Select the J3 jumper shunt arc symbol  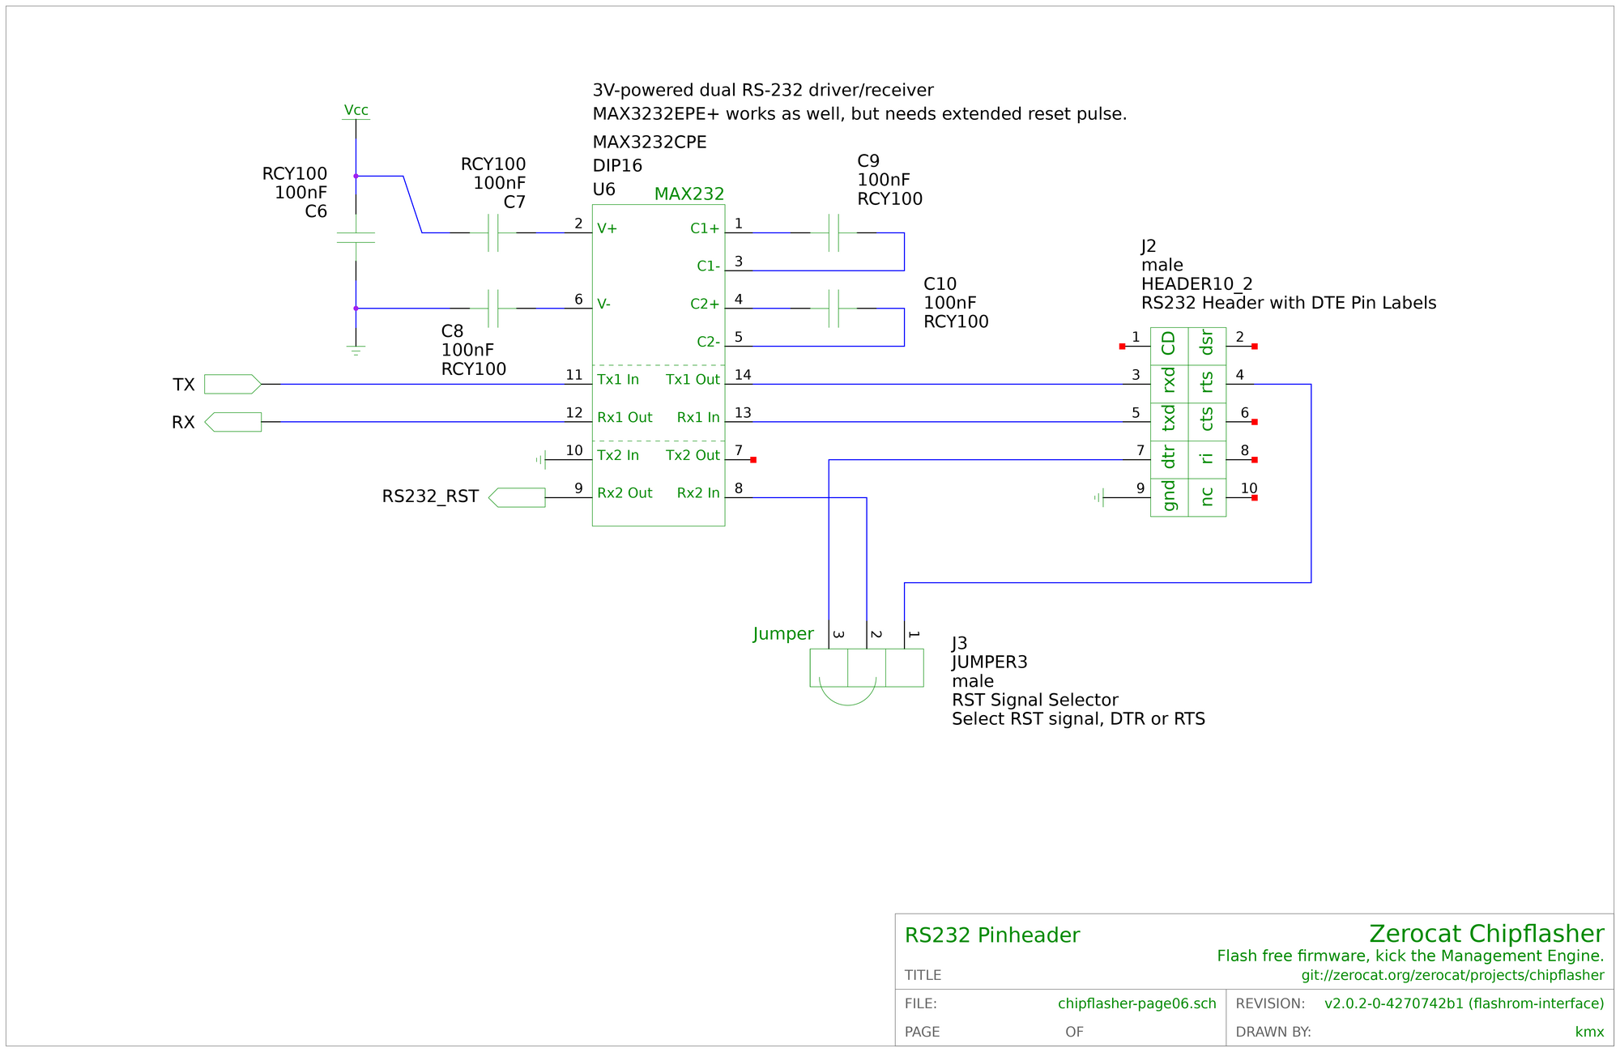tap(847, 690)
